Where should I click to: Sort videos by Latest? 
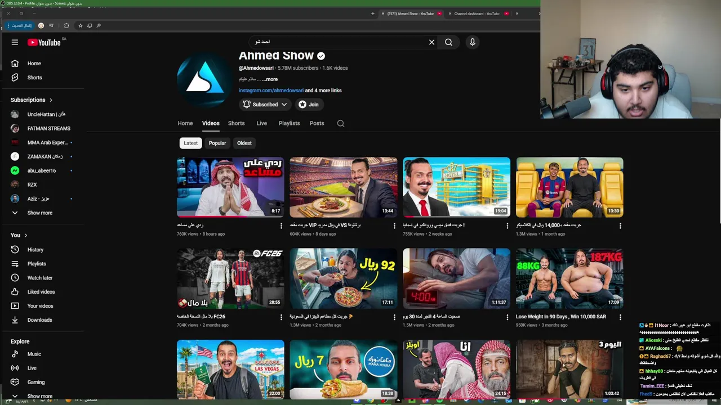[x=190, y=143]
